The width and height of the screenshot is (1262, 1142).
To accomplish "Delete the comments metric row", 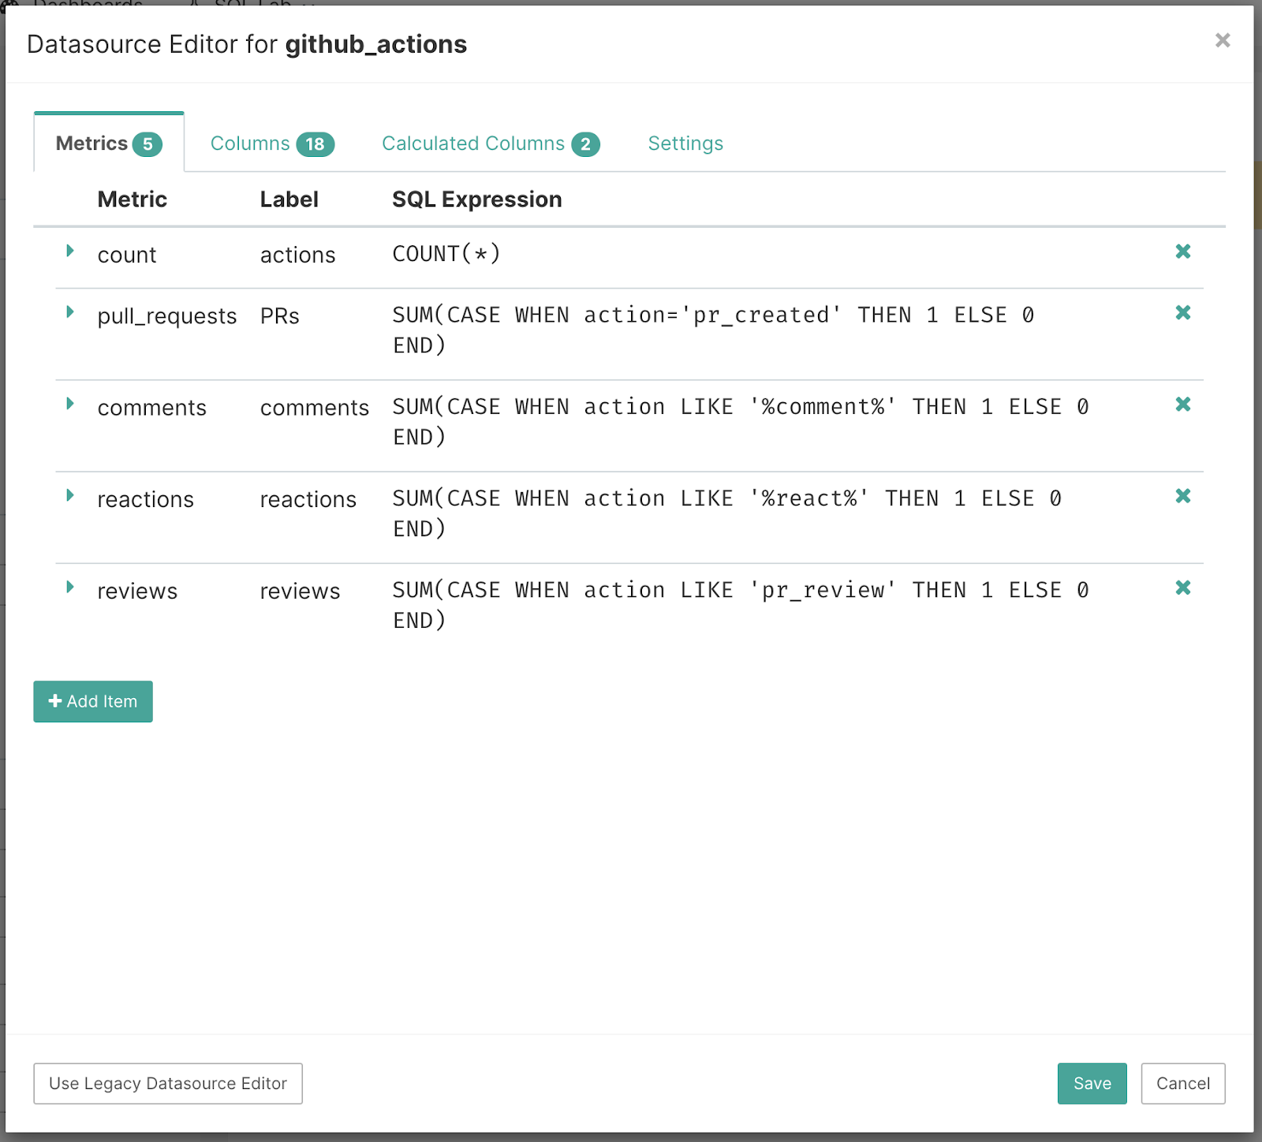I will [1182, 405].
